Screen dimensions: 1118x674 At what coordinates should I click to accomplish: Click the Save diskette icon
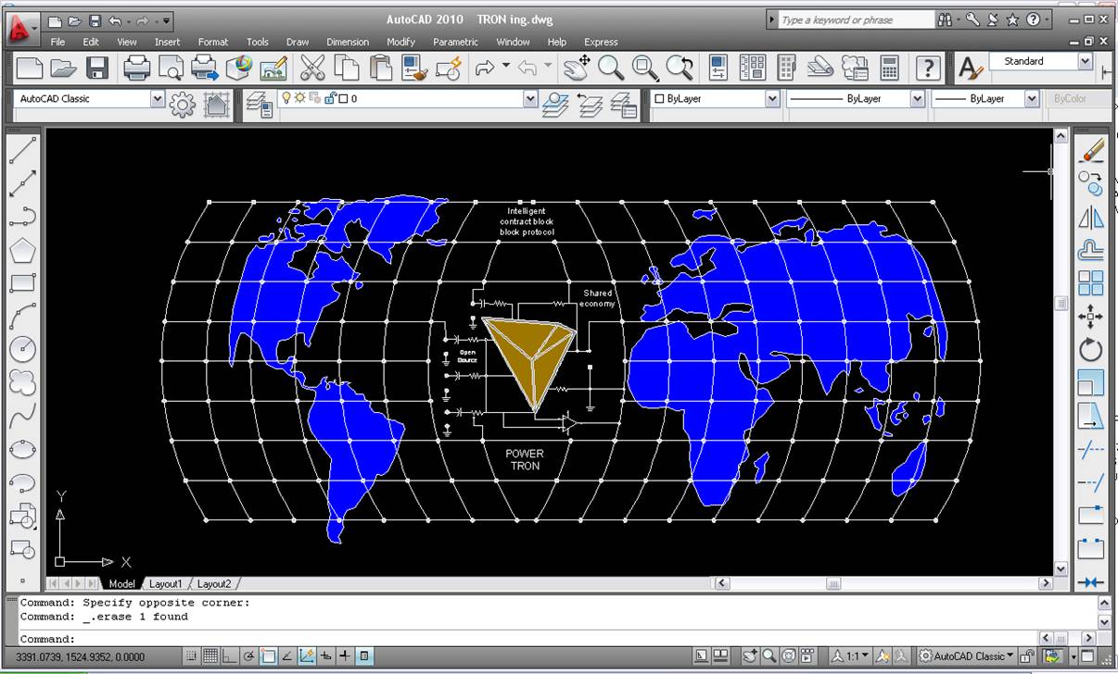pyautogui.click(x=97, y=68)
